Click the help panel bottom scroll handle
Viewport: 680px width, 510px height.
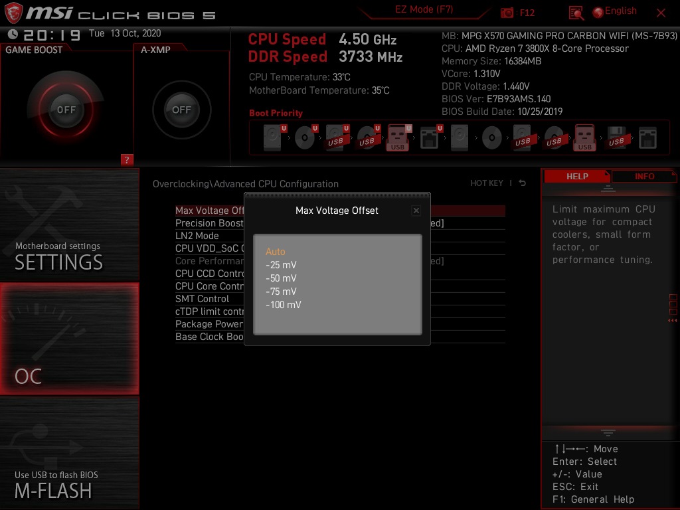tap(608, 432)
